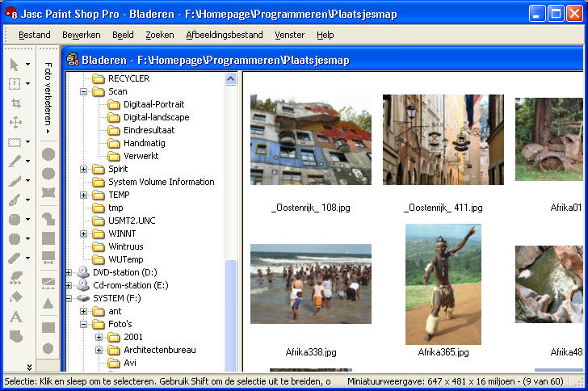Open the Beeld menu
Viewport: 588px width, 391px height.
(123, 35)
